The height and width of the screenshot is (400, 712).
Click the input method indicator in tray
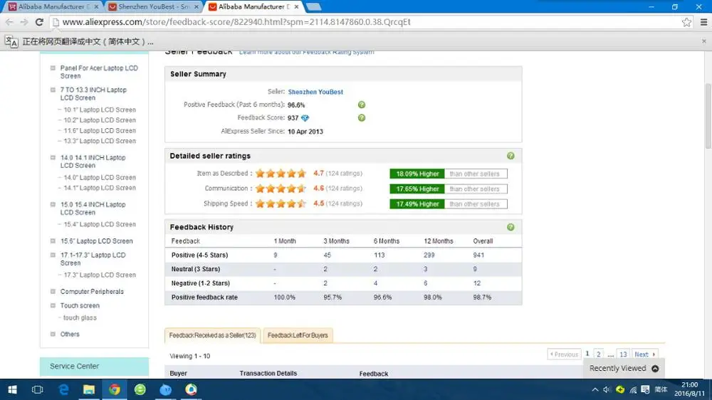tap(661, 389)
